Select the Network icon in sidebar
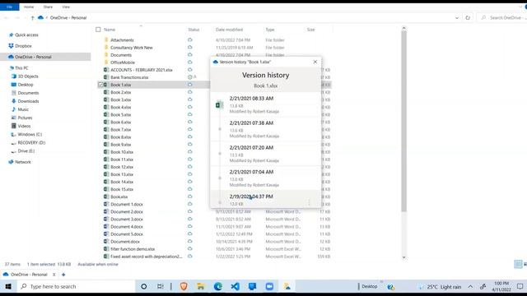 tap(11, 162)
